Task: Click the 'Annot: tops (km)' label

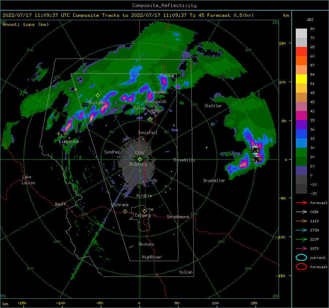Action: (x=26, y=25)
